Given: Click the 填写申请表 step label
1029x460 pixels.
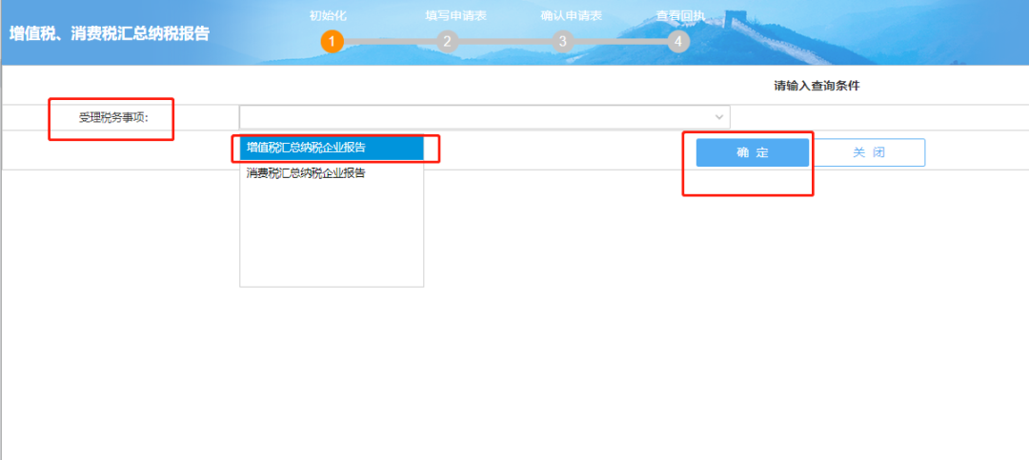Looking at the screenshot, I should pyautogui.click(x=456, y=16).
